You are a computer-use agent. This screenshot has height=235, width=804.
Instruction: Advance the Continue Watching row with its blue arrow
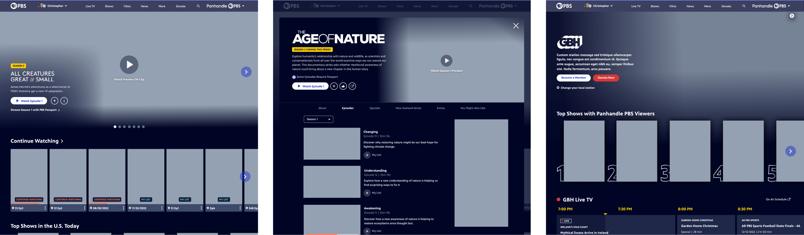pyautogui.click(x=245, y=177)
